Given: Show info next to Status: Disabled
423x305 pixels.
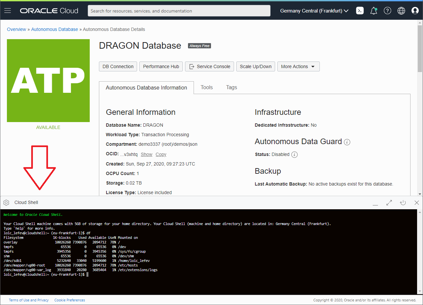Looking at the screenshot, I should pos(294,154).
